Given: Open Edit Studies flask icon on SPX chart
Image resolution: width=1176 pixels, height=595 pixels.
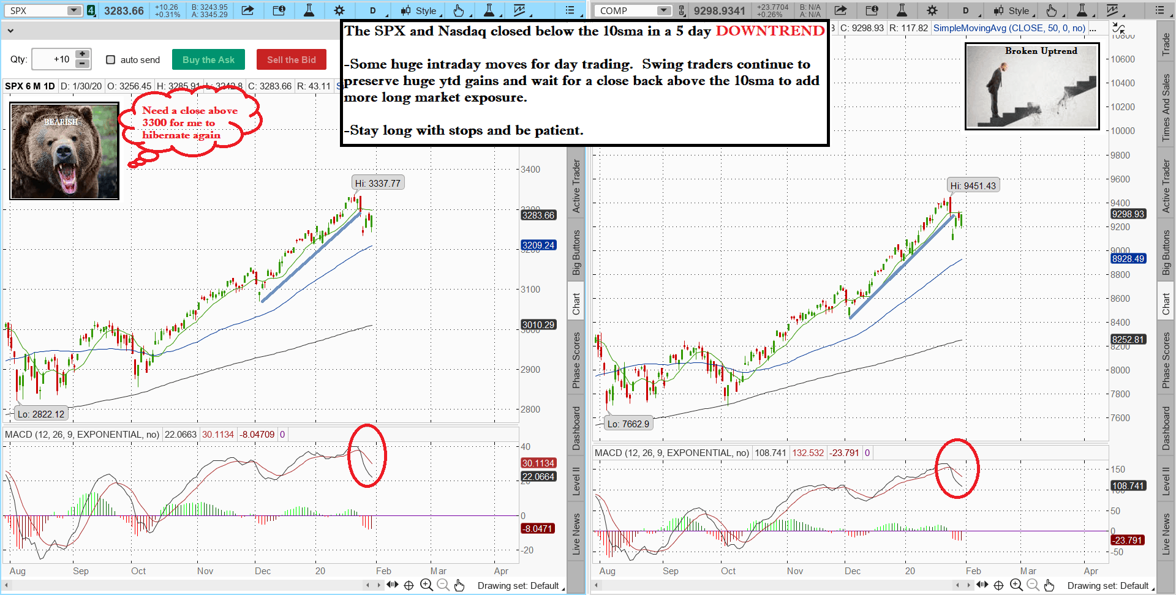Looking at the screenshot, I should (x=309, y=10).
